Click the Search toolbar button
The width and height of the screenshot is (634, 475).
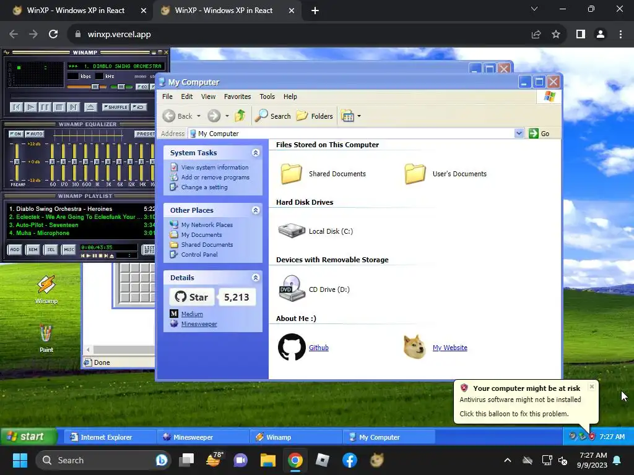[x=273, y=116]
